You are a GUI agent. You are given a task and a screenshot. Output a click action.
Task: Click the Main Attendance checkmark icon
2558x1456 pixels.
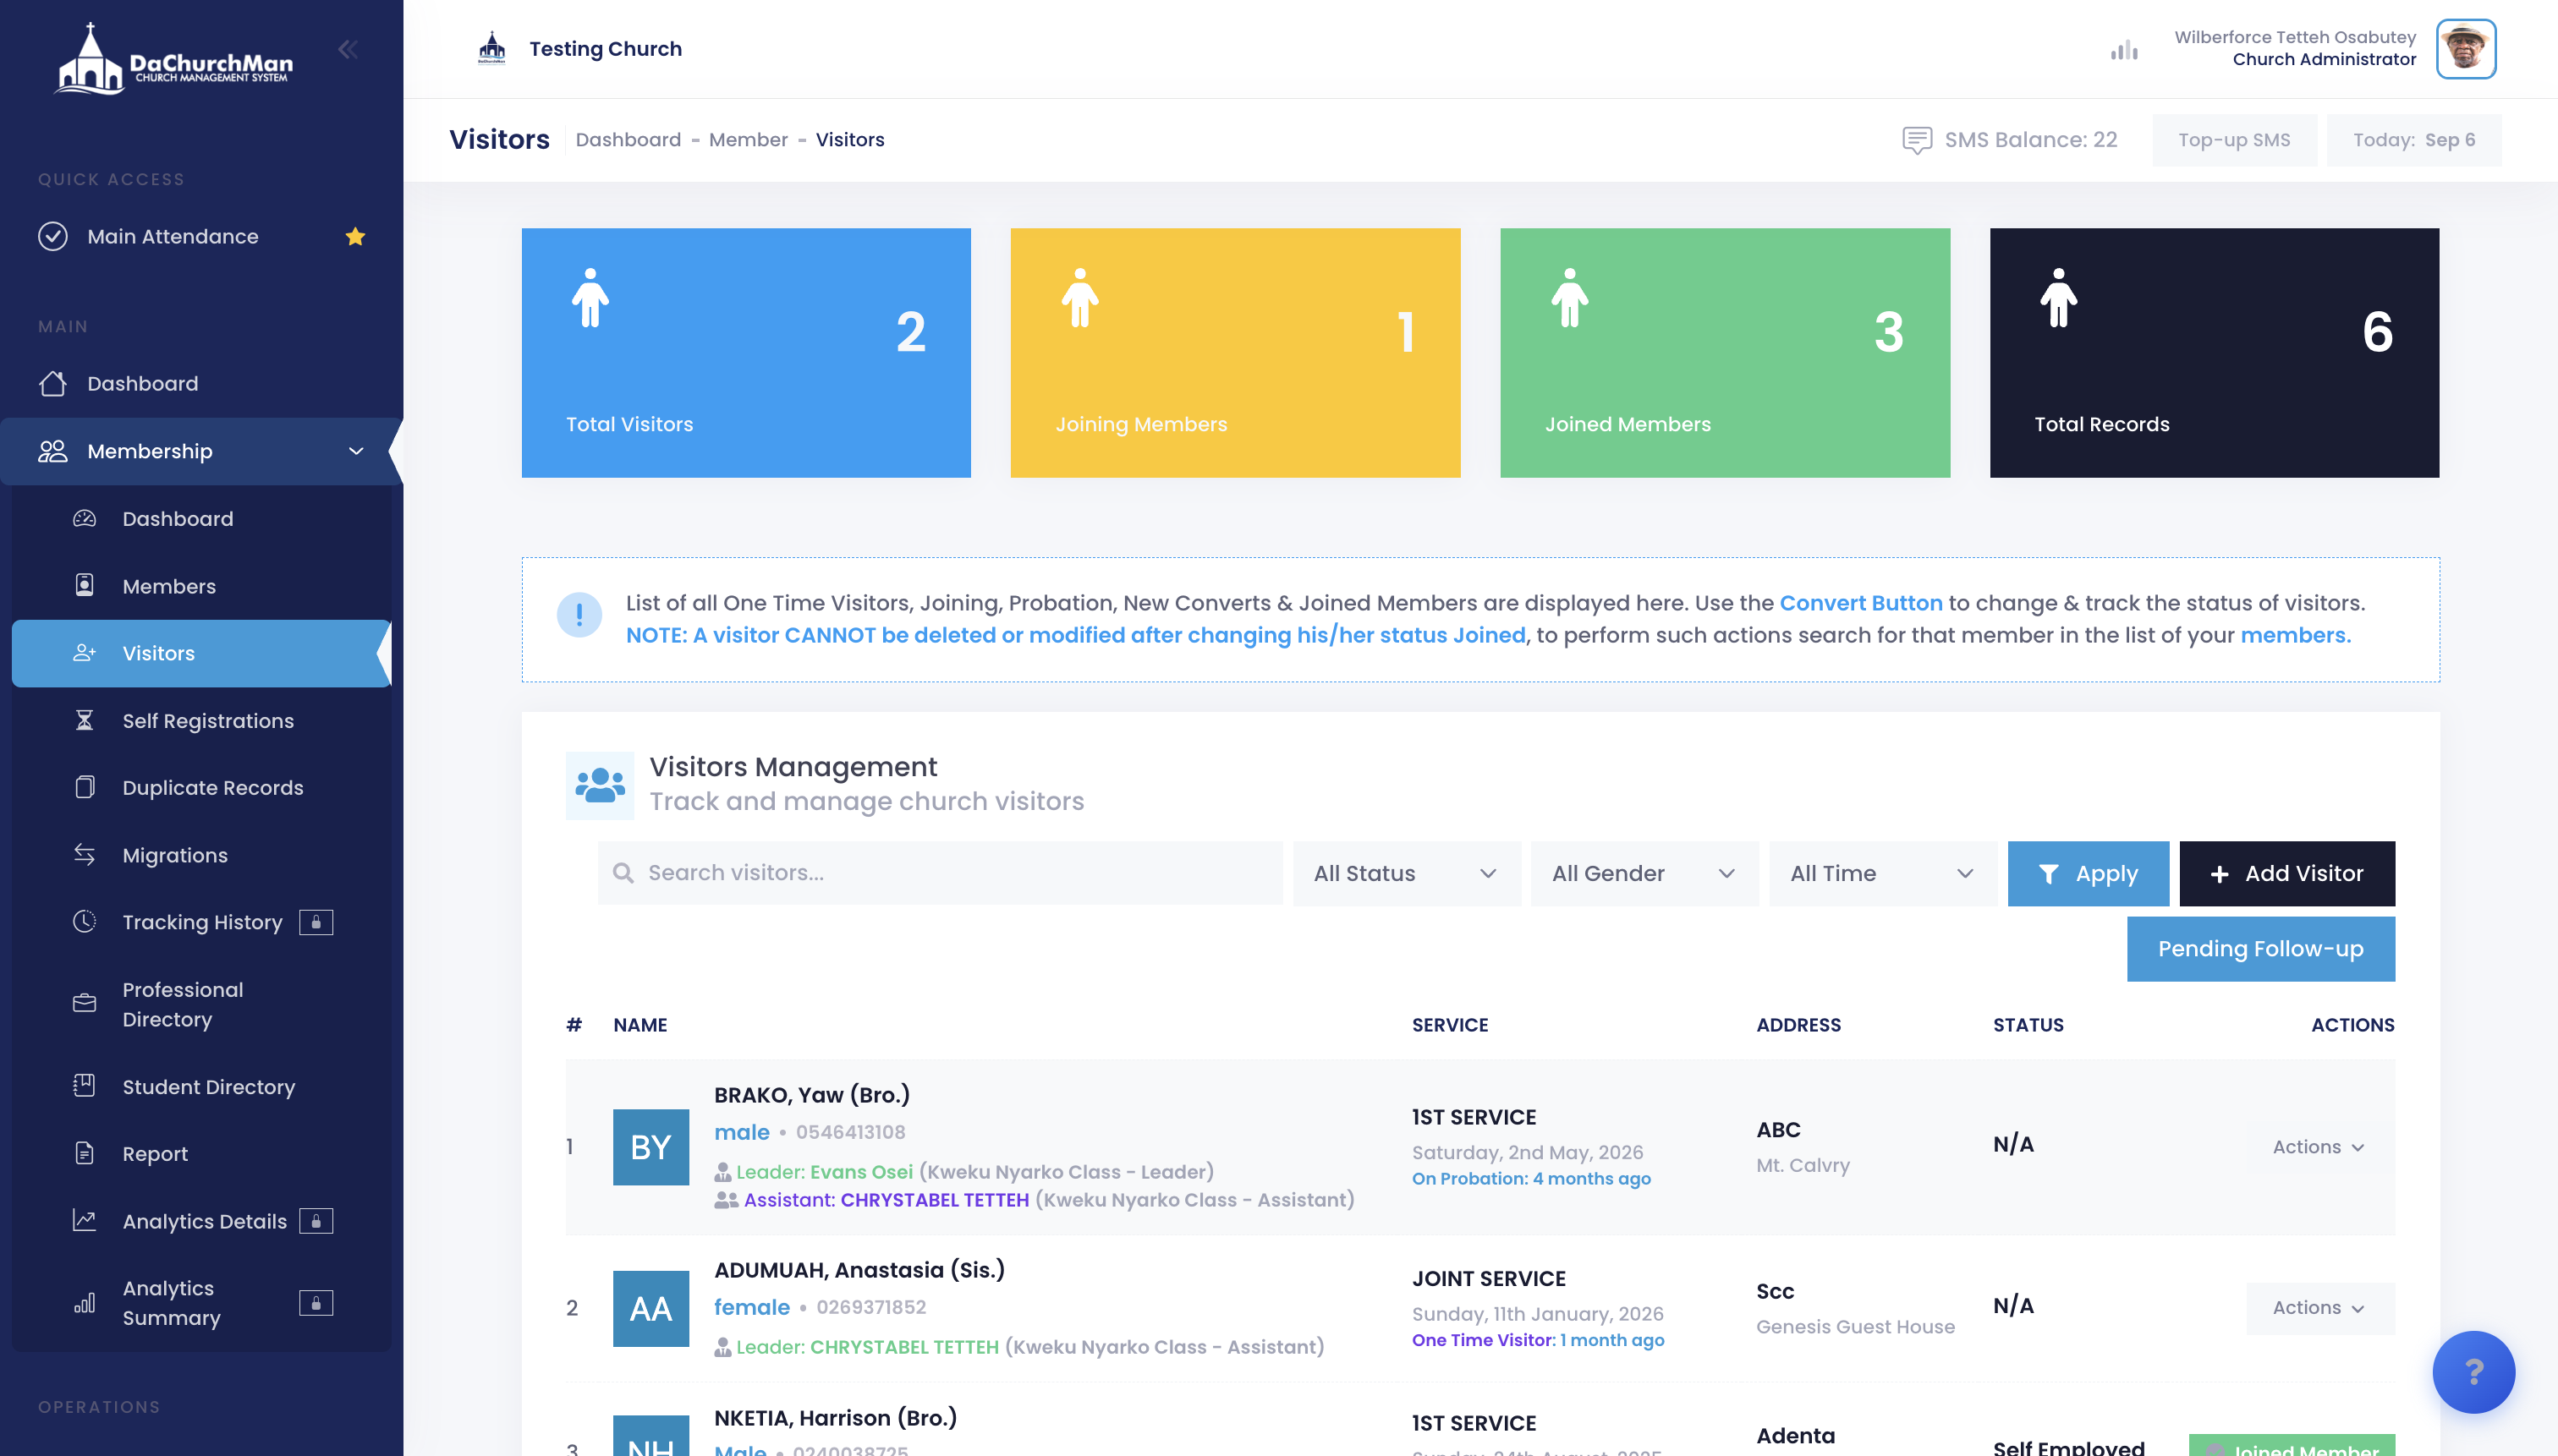point(53,237)
